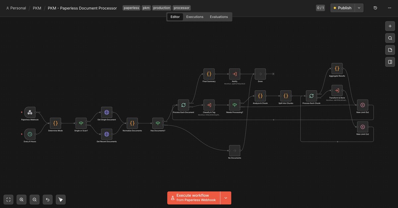The width and height of the screenshot is (398, 208).
Task: Expand the Publish button dropdown
Action: pos(358,8)
